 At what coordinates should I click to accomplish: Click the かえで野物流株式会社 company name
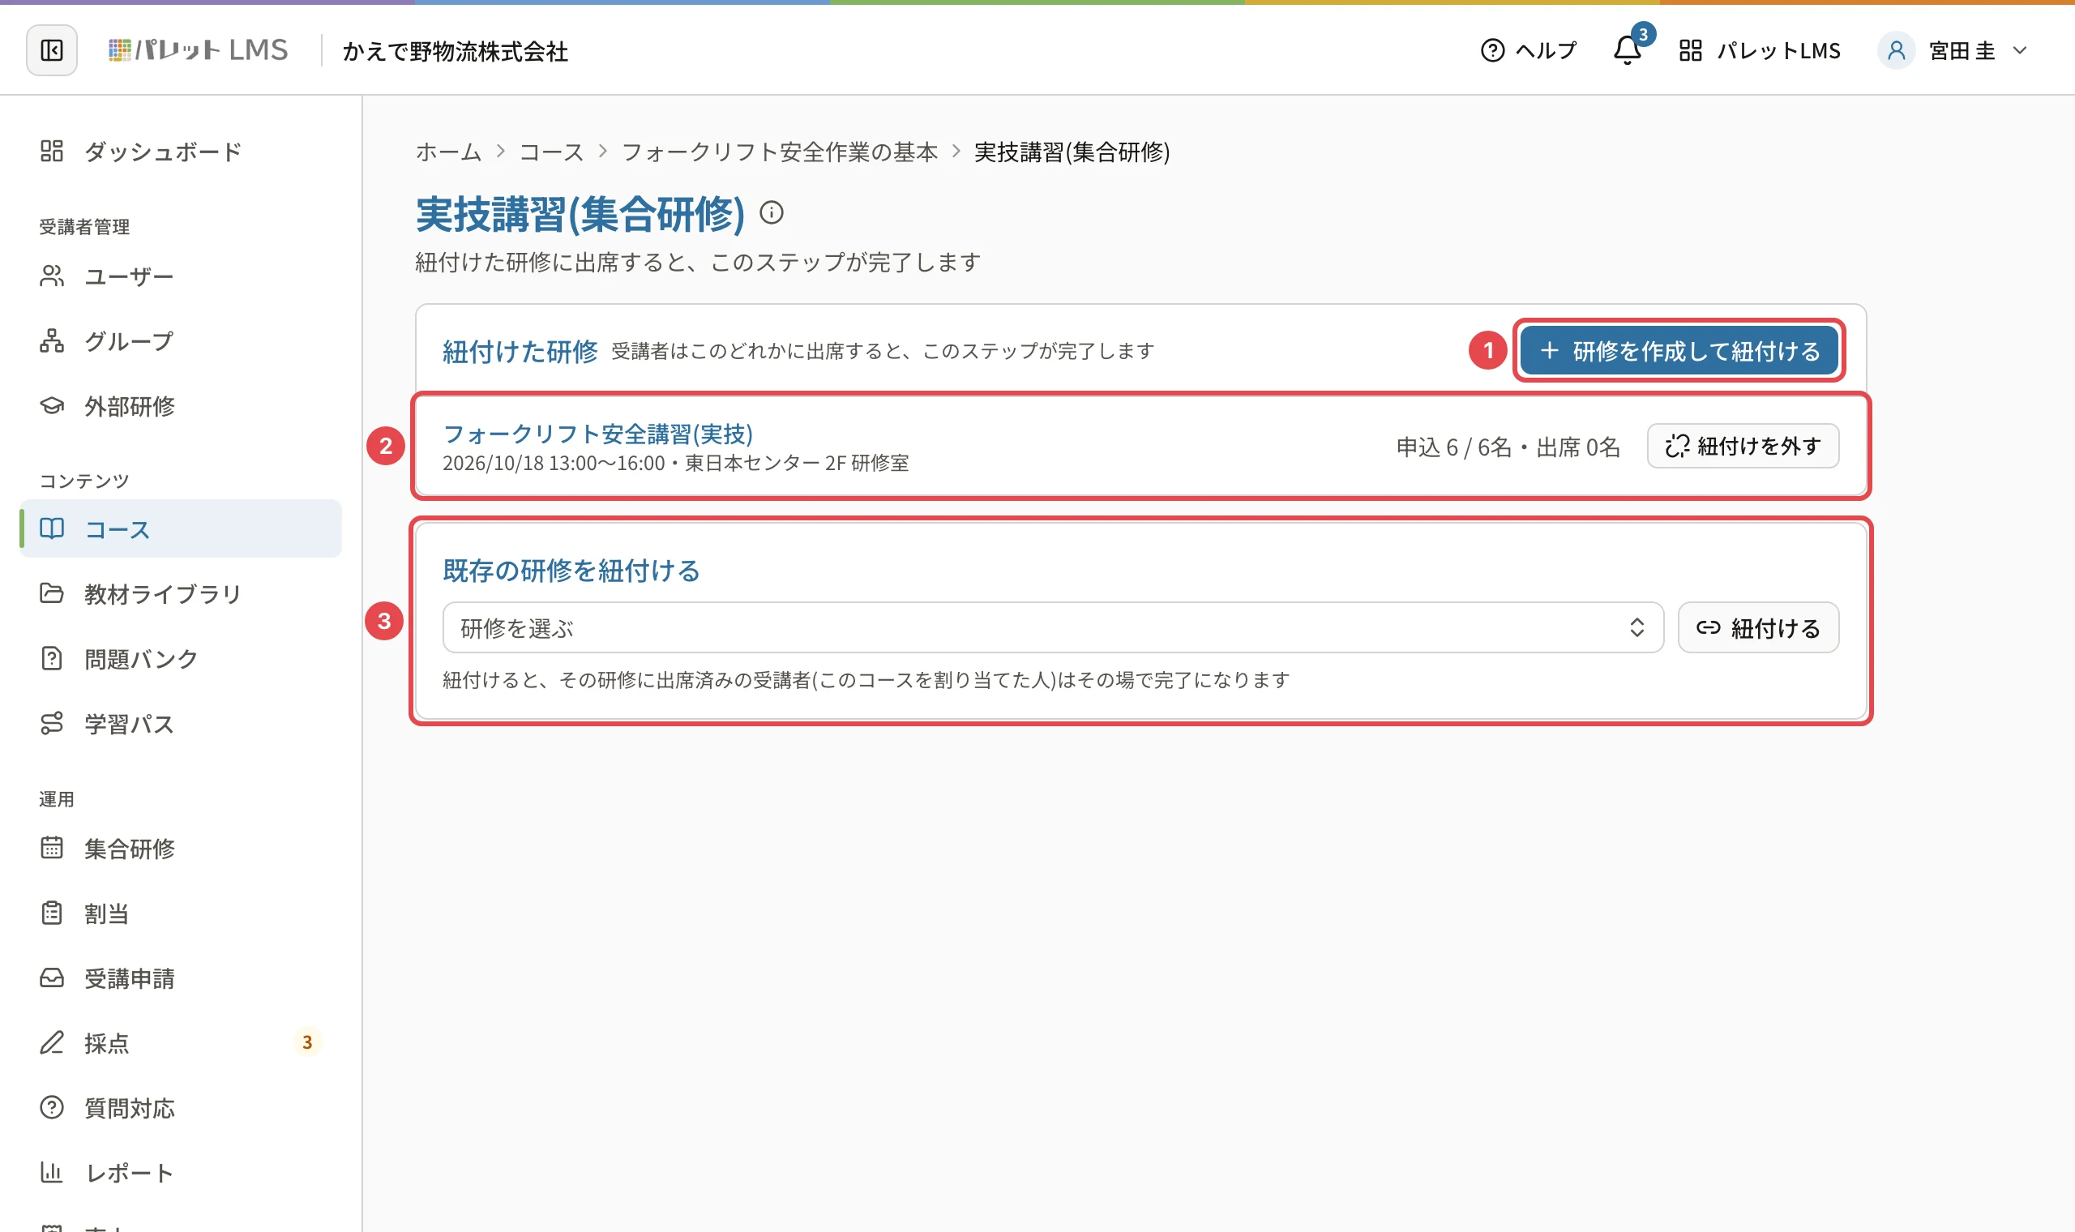tap(456, 52)
